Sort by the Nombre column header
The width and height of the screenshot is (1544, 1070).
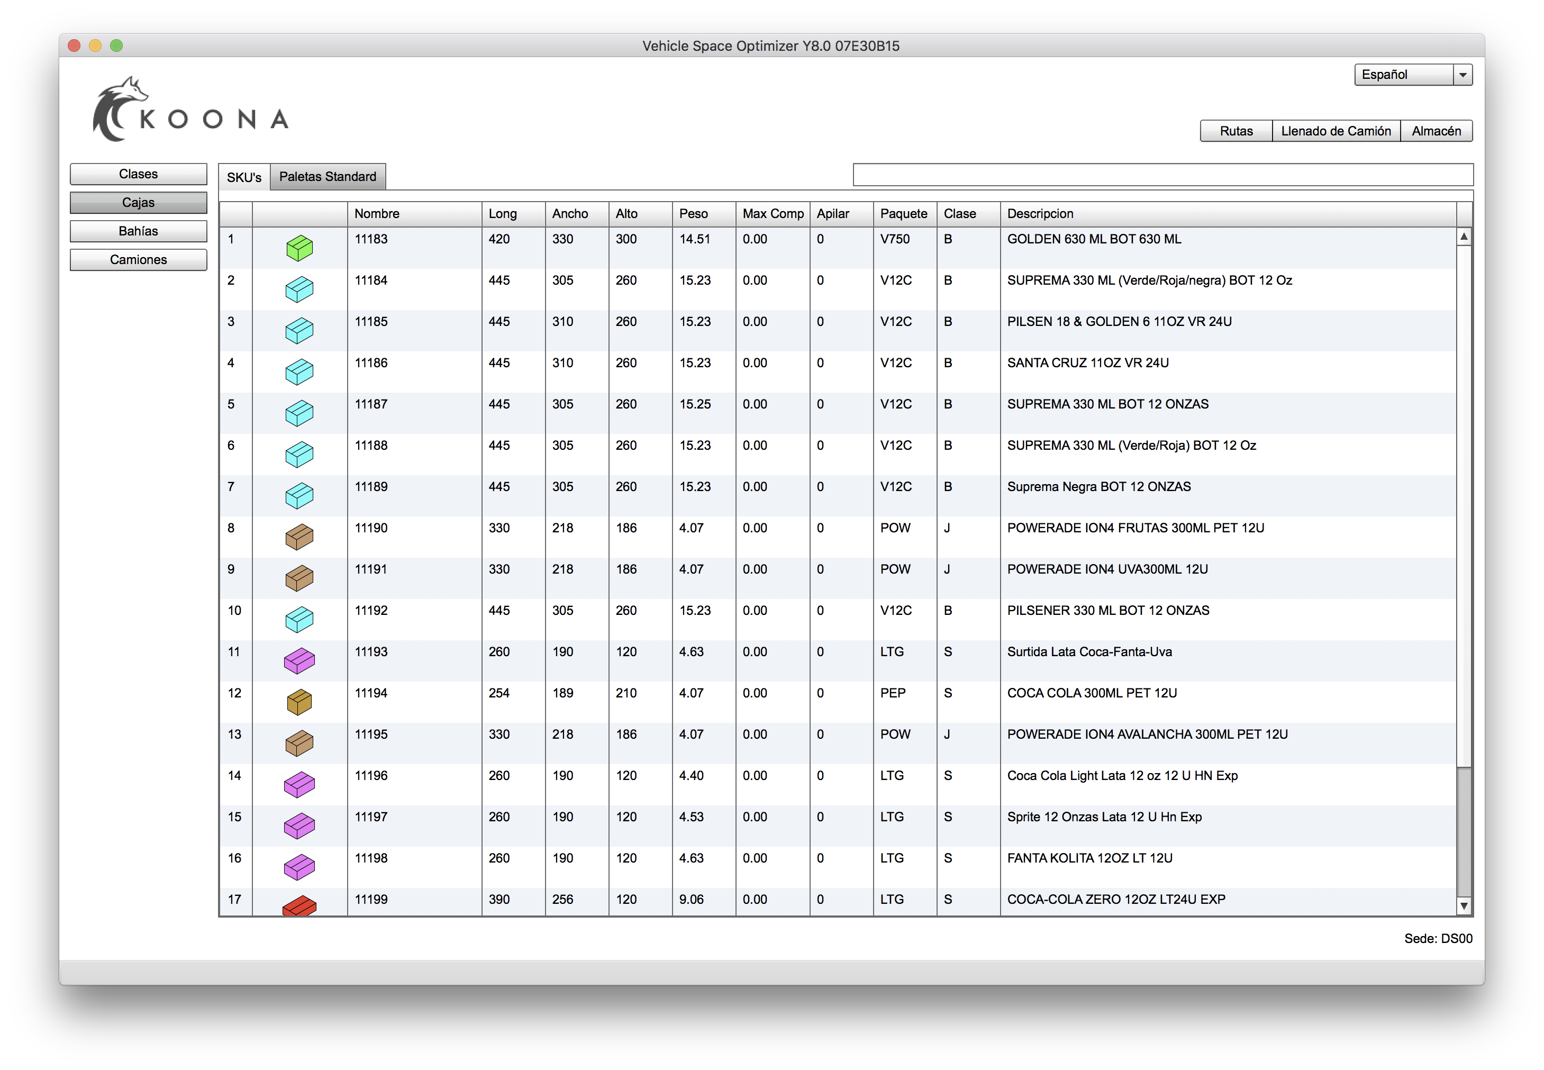pos(414,214)
